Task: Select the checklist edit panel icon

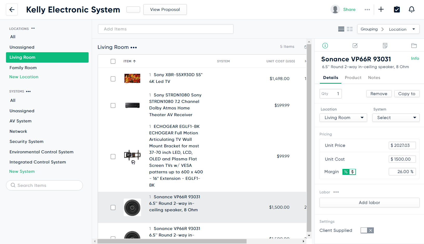Action: coord(355,46)
